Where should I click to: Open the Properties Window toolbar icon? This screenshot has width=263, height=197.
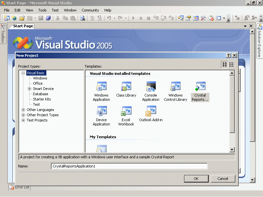[188, 18]
